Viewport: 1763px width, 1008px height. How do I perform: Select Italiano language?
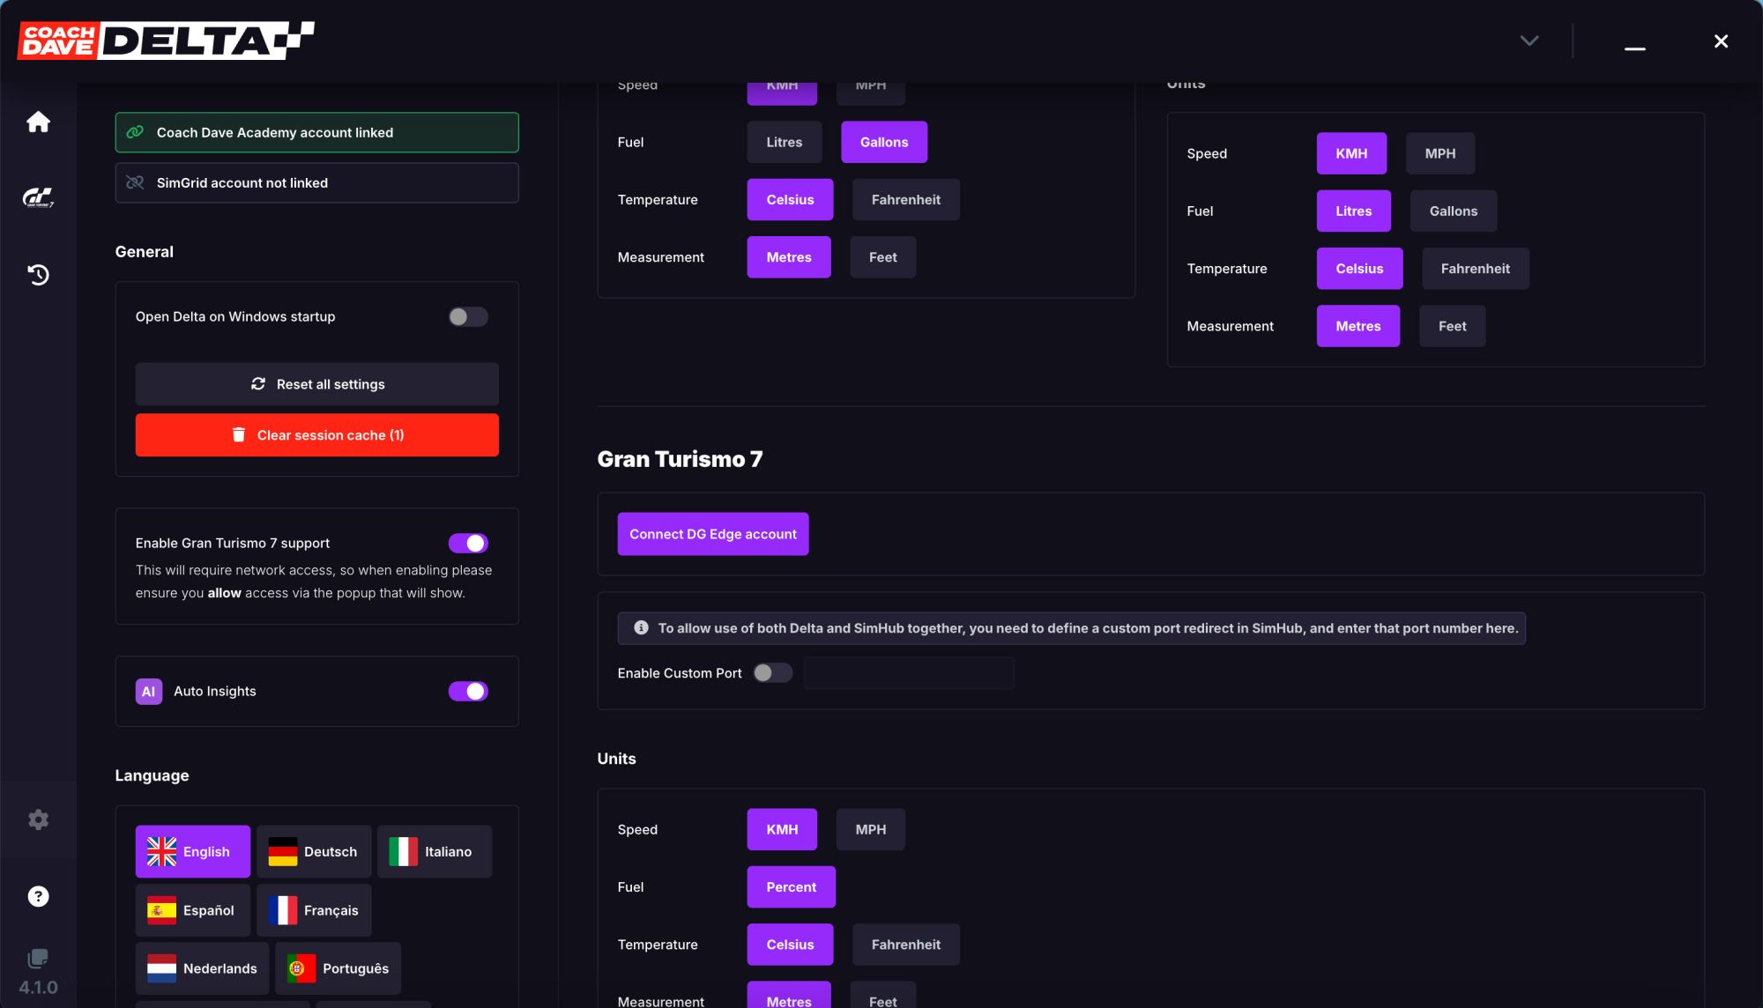[x=434, y=852]
